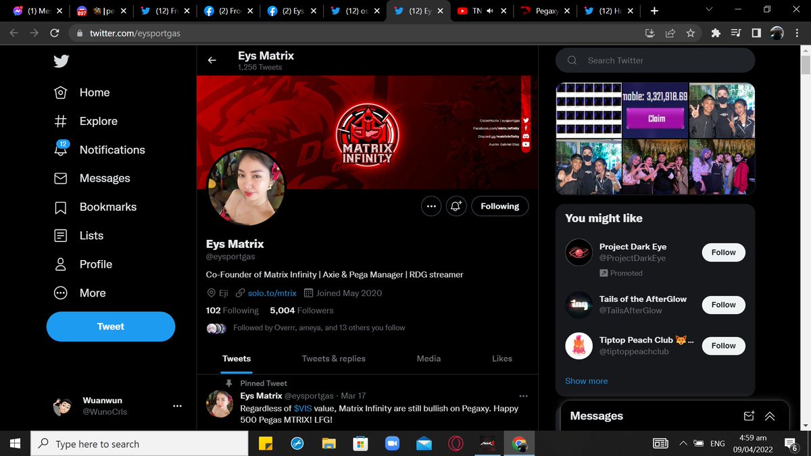Select the Tweets tab
The height and width of the screenshot is (456, 811).
[237, 359]
